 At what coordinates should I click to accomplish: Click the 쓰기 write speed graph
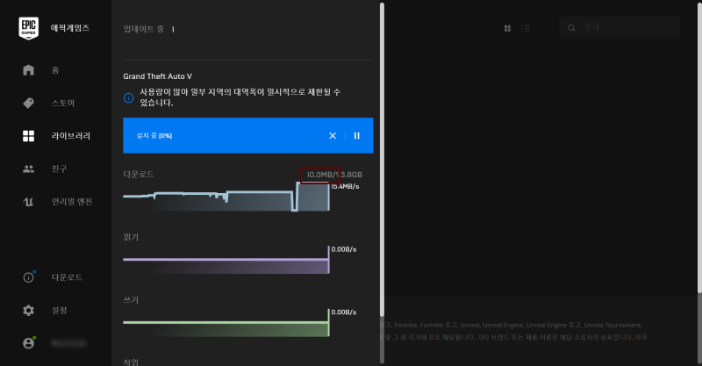click(226, 322)
